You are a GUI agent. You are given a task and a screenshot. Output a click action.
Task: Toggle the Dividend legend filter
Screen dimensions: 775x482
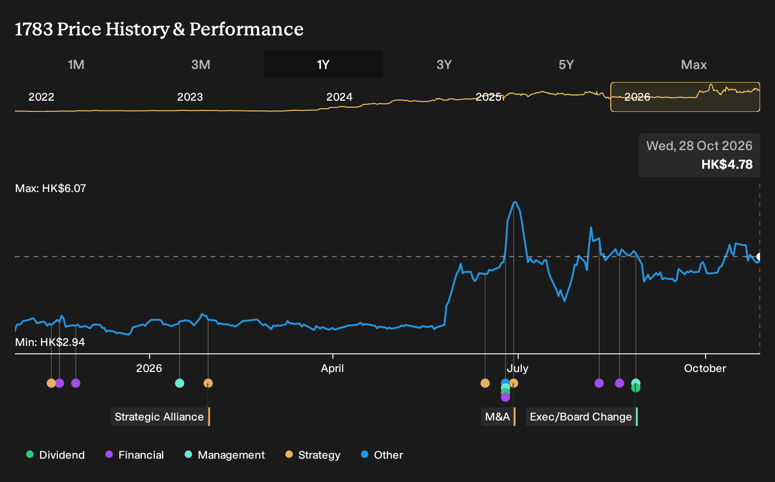coord(55,455)
